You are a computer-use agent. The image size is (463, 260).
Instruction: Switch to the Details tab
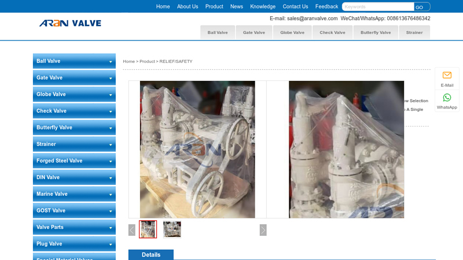[x=151, y=255]
